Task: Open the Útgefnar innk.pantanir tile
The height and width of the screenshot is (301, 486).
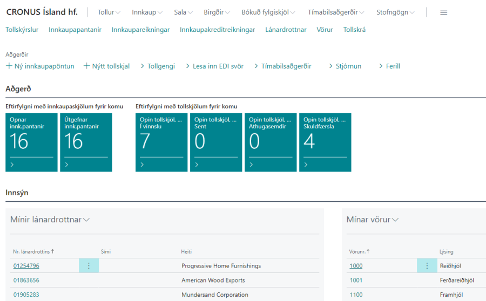Action: point(86,142)
